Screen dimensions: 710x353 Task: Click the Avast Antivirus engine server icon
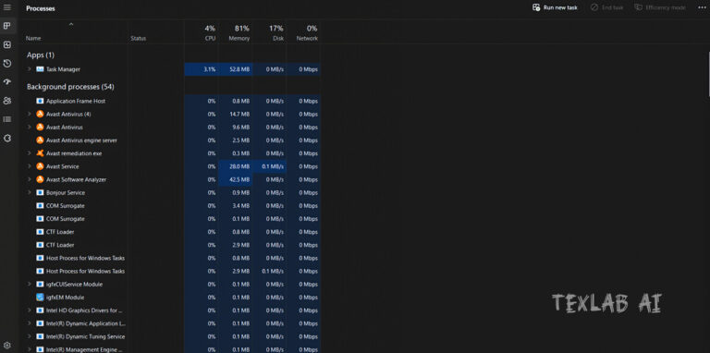pyautogui.click(x=40, y=140)
